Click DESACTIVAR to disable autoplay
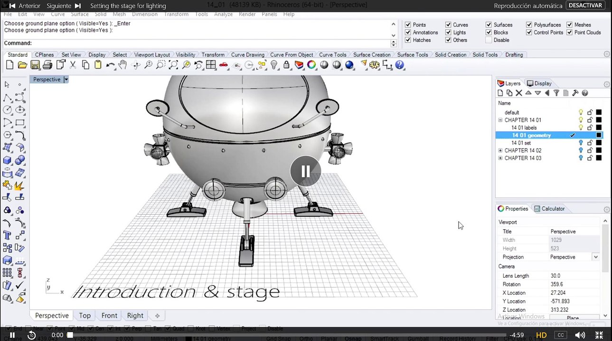 (x=586, y=6)
